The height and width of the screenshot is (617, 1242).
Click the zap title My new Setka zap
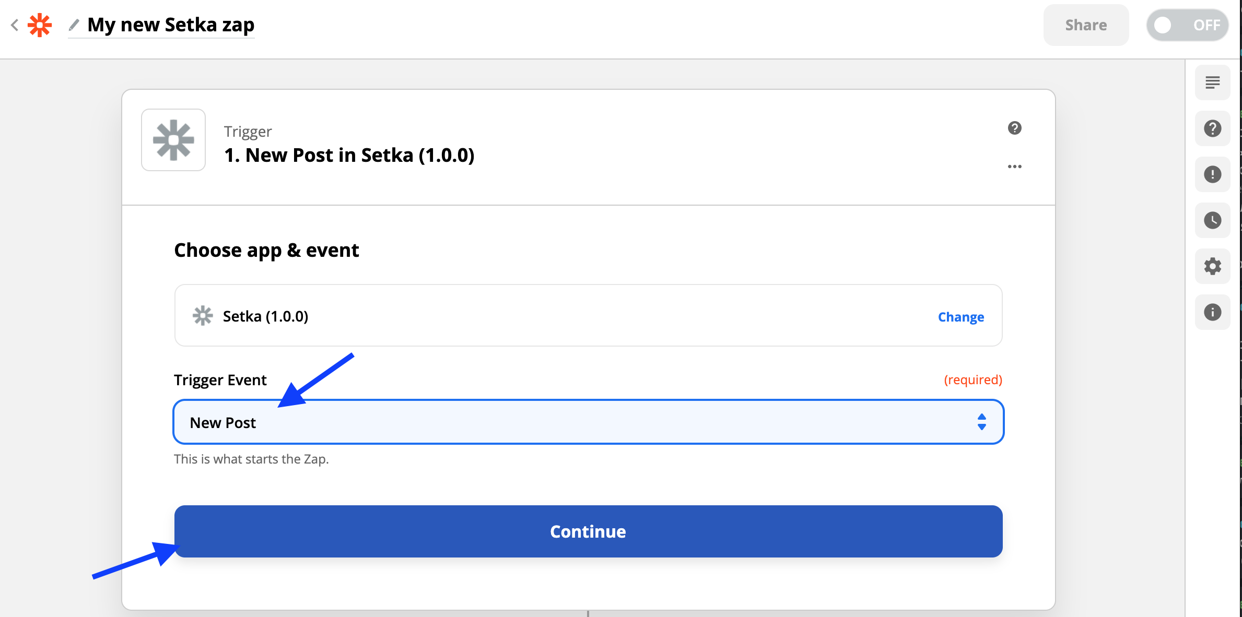click(x=171, y=25)
